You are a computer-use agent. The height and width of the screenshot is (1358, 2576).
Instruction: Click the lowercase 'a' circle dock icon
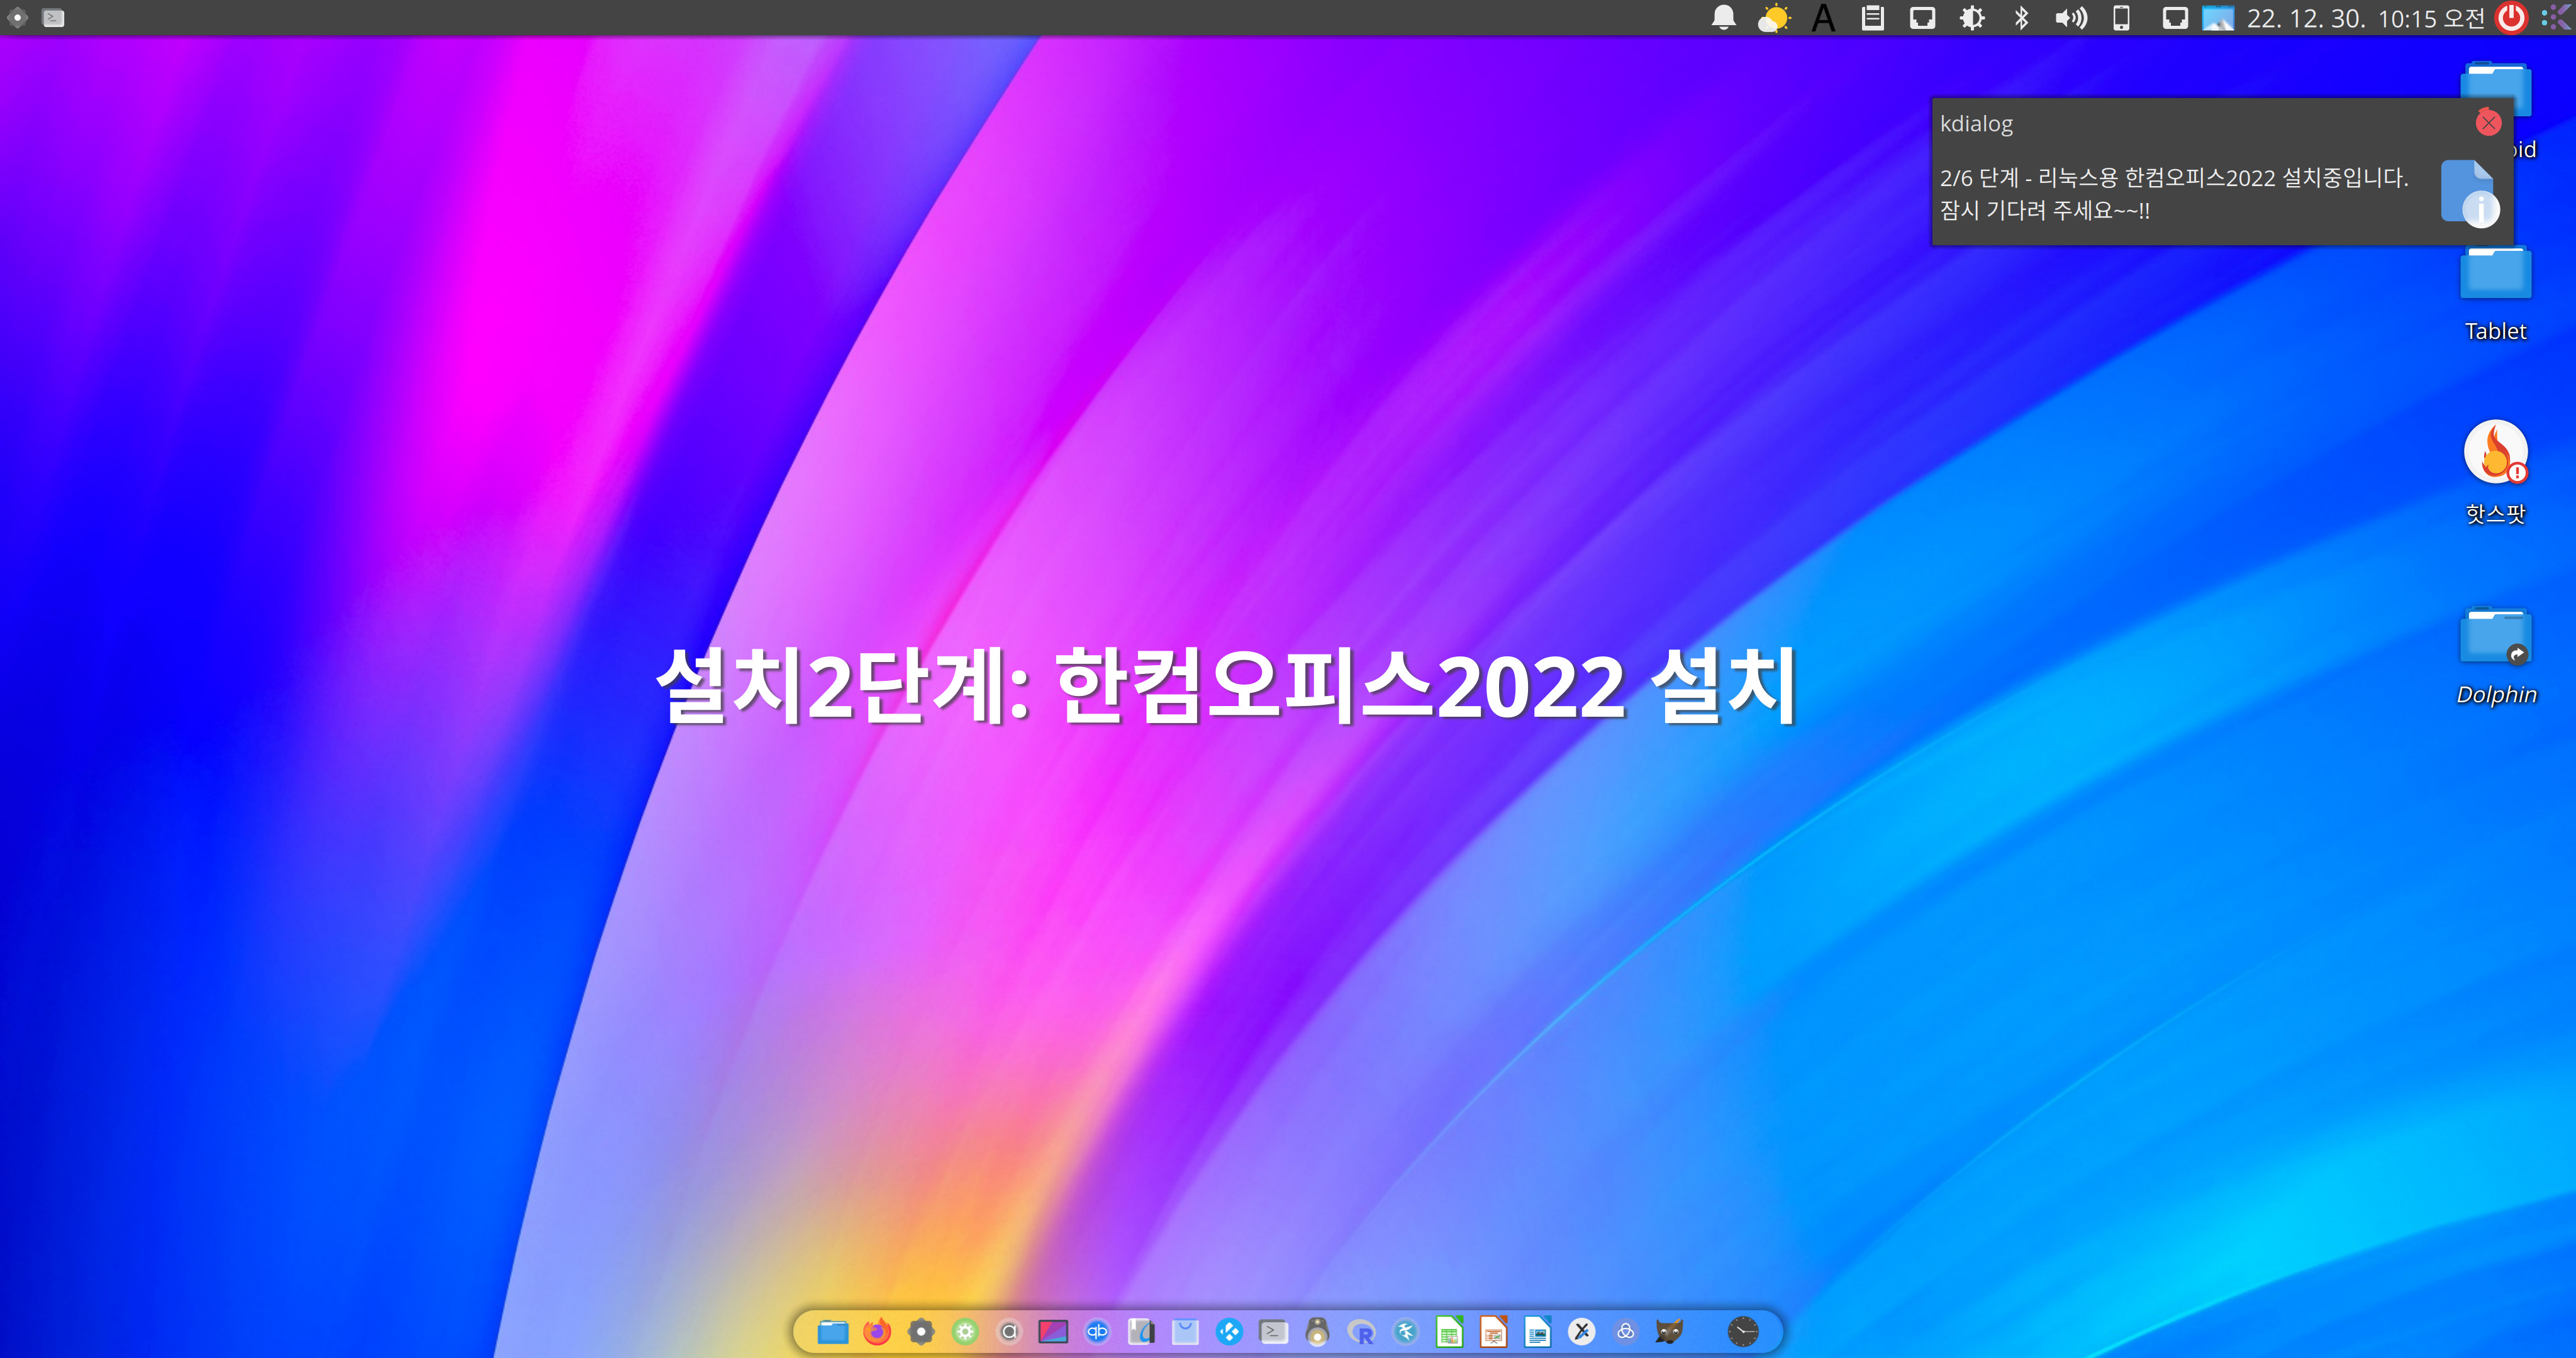[1009, 1331]
